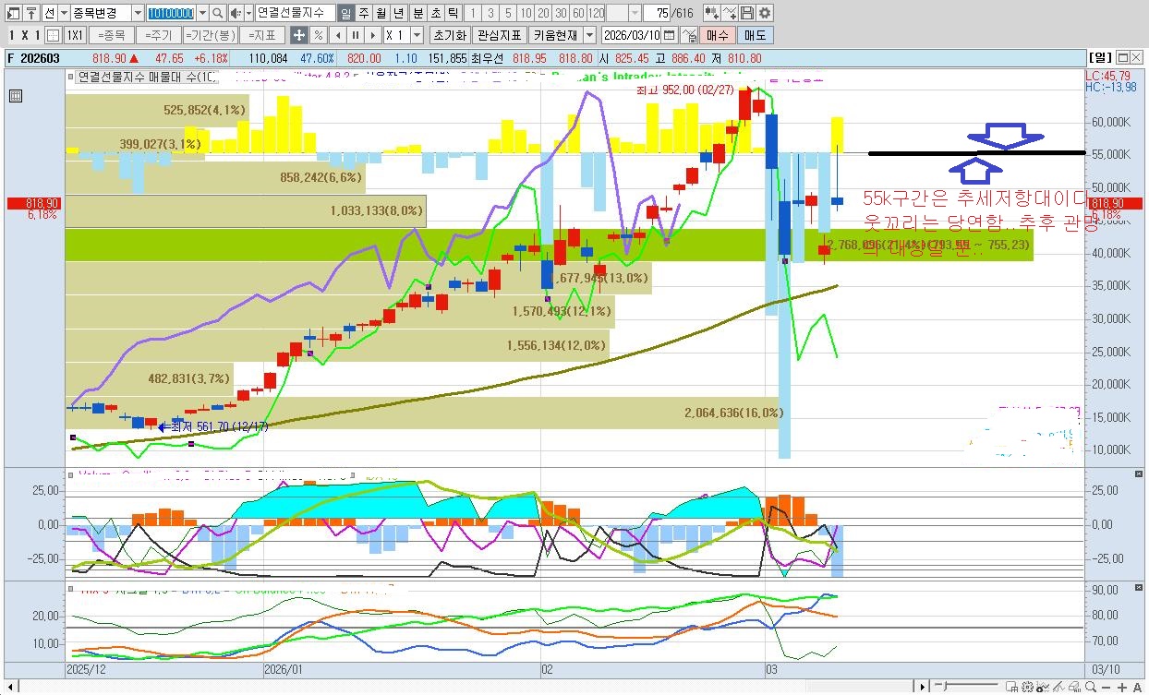
Task: Pause chart replay playback
Action: pyautogui.click(x=355, y=35)
